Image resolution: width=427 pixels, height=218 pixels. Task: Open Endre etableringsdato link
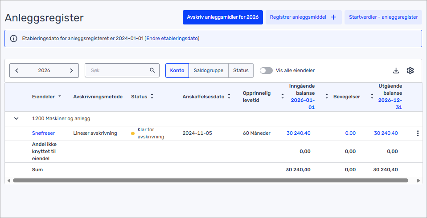[x=172, y=39]
